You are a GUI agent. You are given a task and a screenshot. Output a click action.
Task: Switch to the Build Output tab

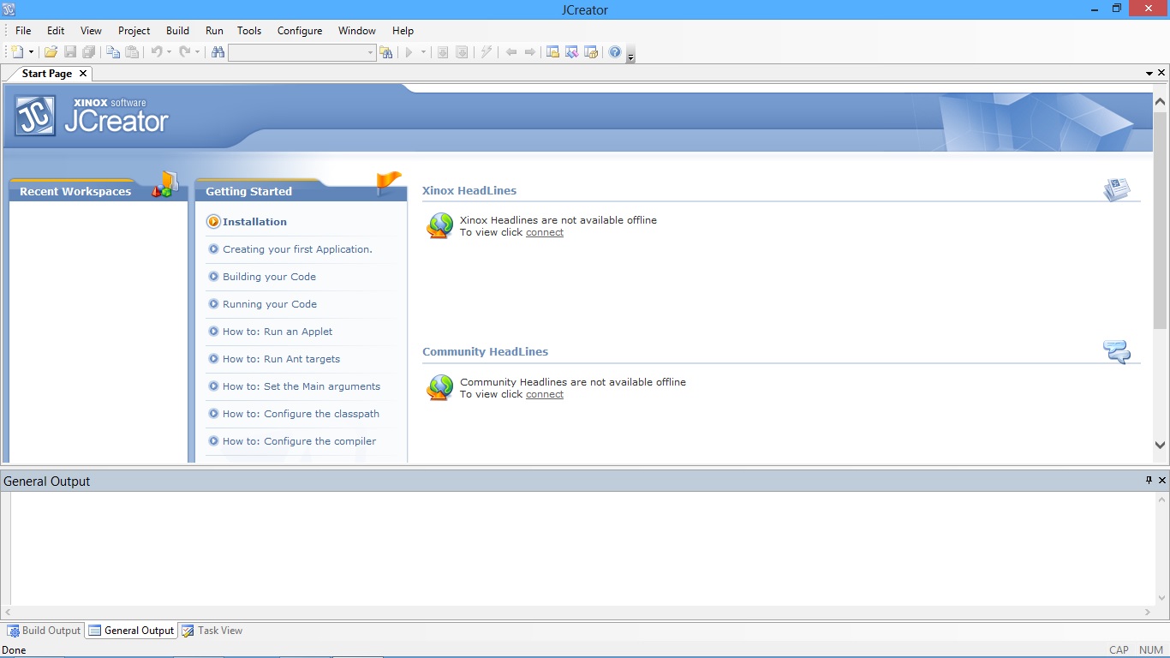pos(44,631)
